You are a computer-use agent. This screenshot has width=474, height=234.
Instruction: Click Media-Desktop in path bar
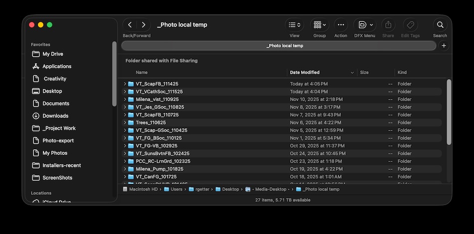267,189
